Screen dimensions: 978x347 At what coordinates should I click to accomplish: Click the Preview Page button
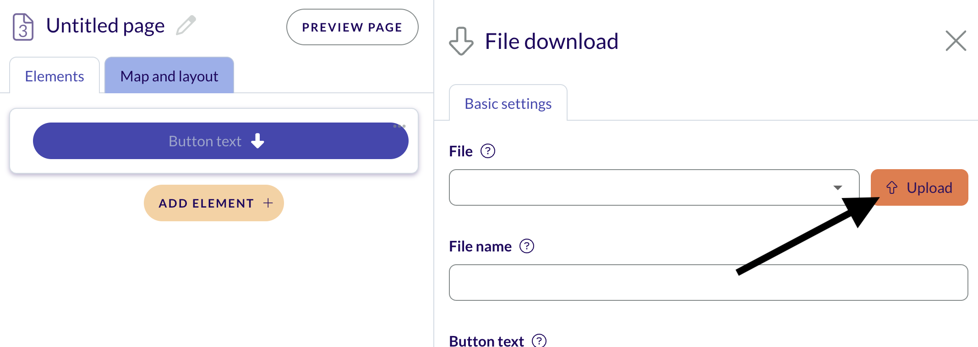(352, 27)
